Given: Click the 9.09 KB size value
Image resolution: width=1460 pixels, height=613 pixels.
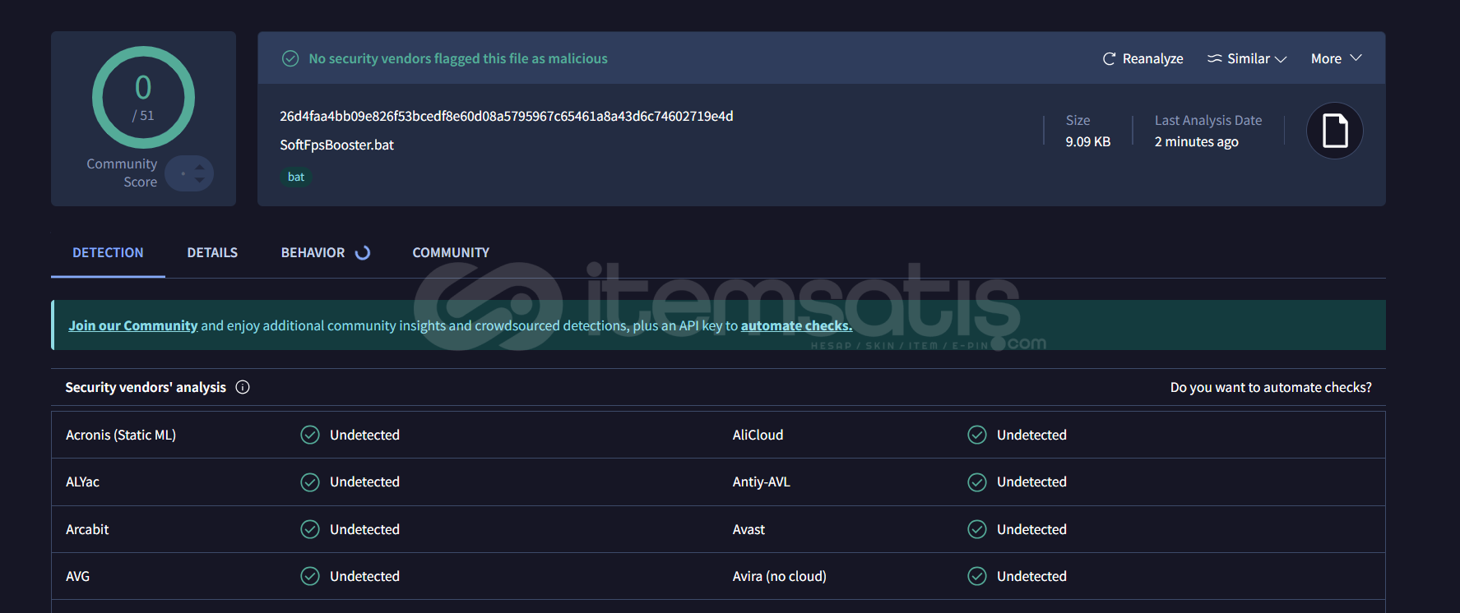Looking at the screenshot, I should coord(1087,141).
